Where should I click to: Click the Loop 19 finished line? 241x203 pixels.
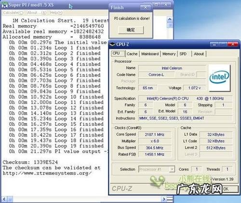56,146
